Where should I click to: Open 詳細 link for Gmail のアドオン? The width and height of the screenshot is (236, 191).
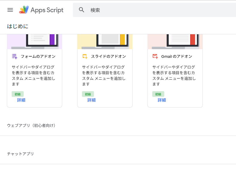click(162, 100)
